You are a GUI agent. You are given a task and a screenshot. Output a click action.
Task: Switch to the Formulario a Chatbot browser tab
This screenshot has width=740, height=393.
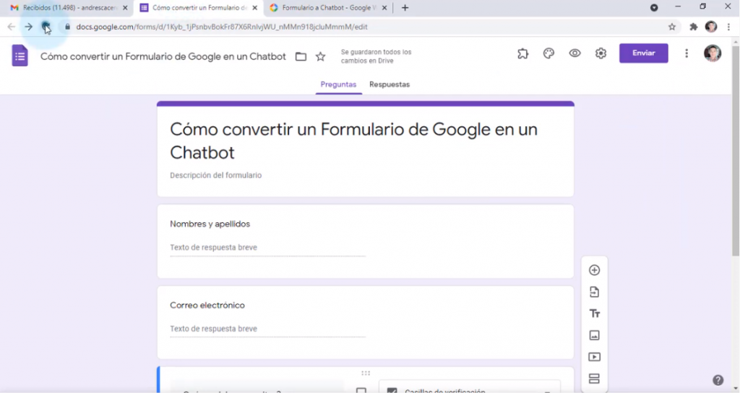[x=328, y=8]
